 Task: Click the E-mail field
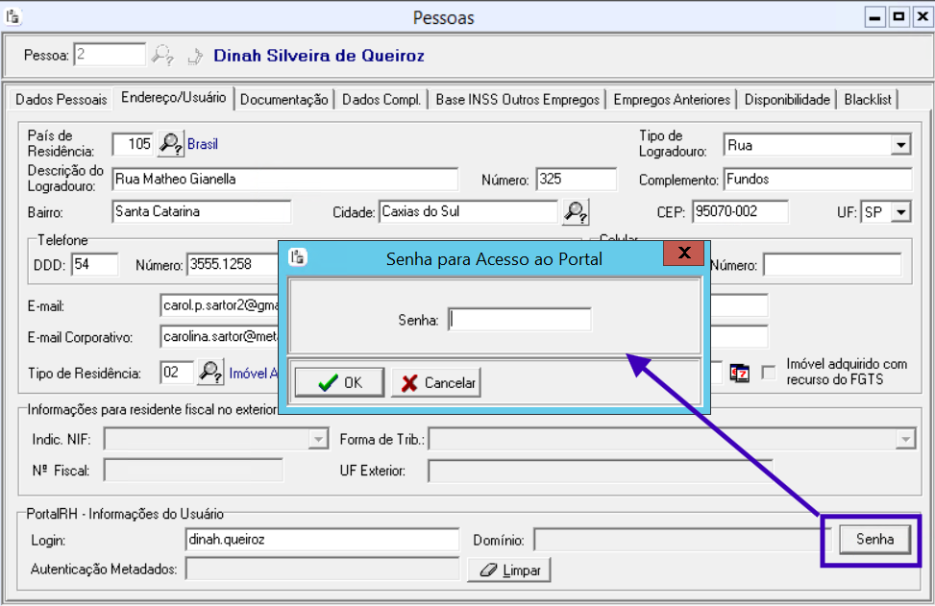pos(219,305)
